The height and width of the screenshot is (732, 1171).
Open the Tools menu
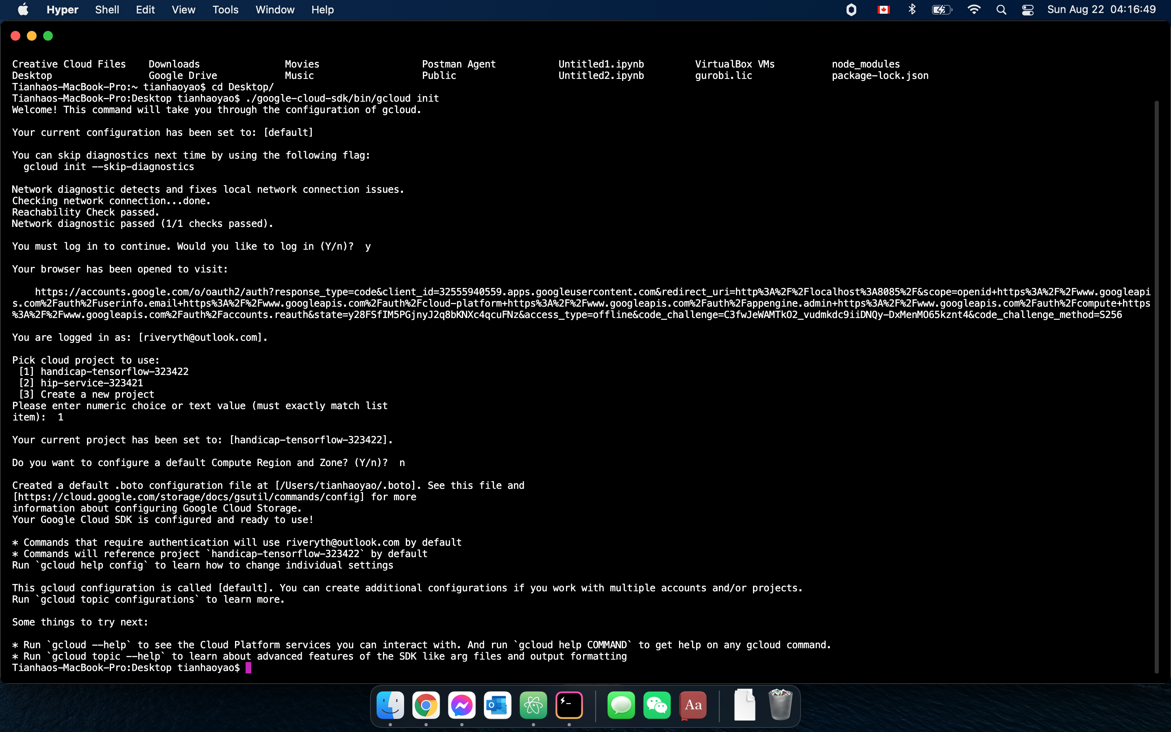click(225, 10)
